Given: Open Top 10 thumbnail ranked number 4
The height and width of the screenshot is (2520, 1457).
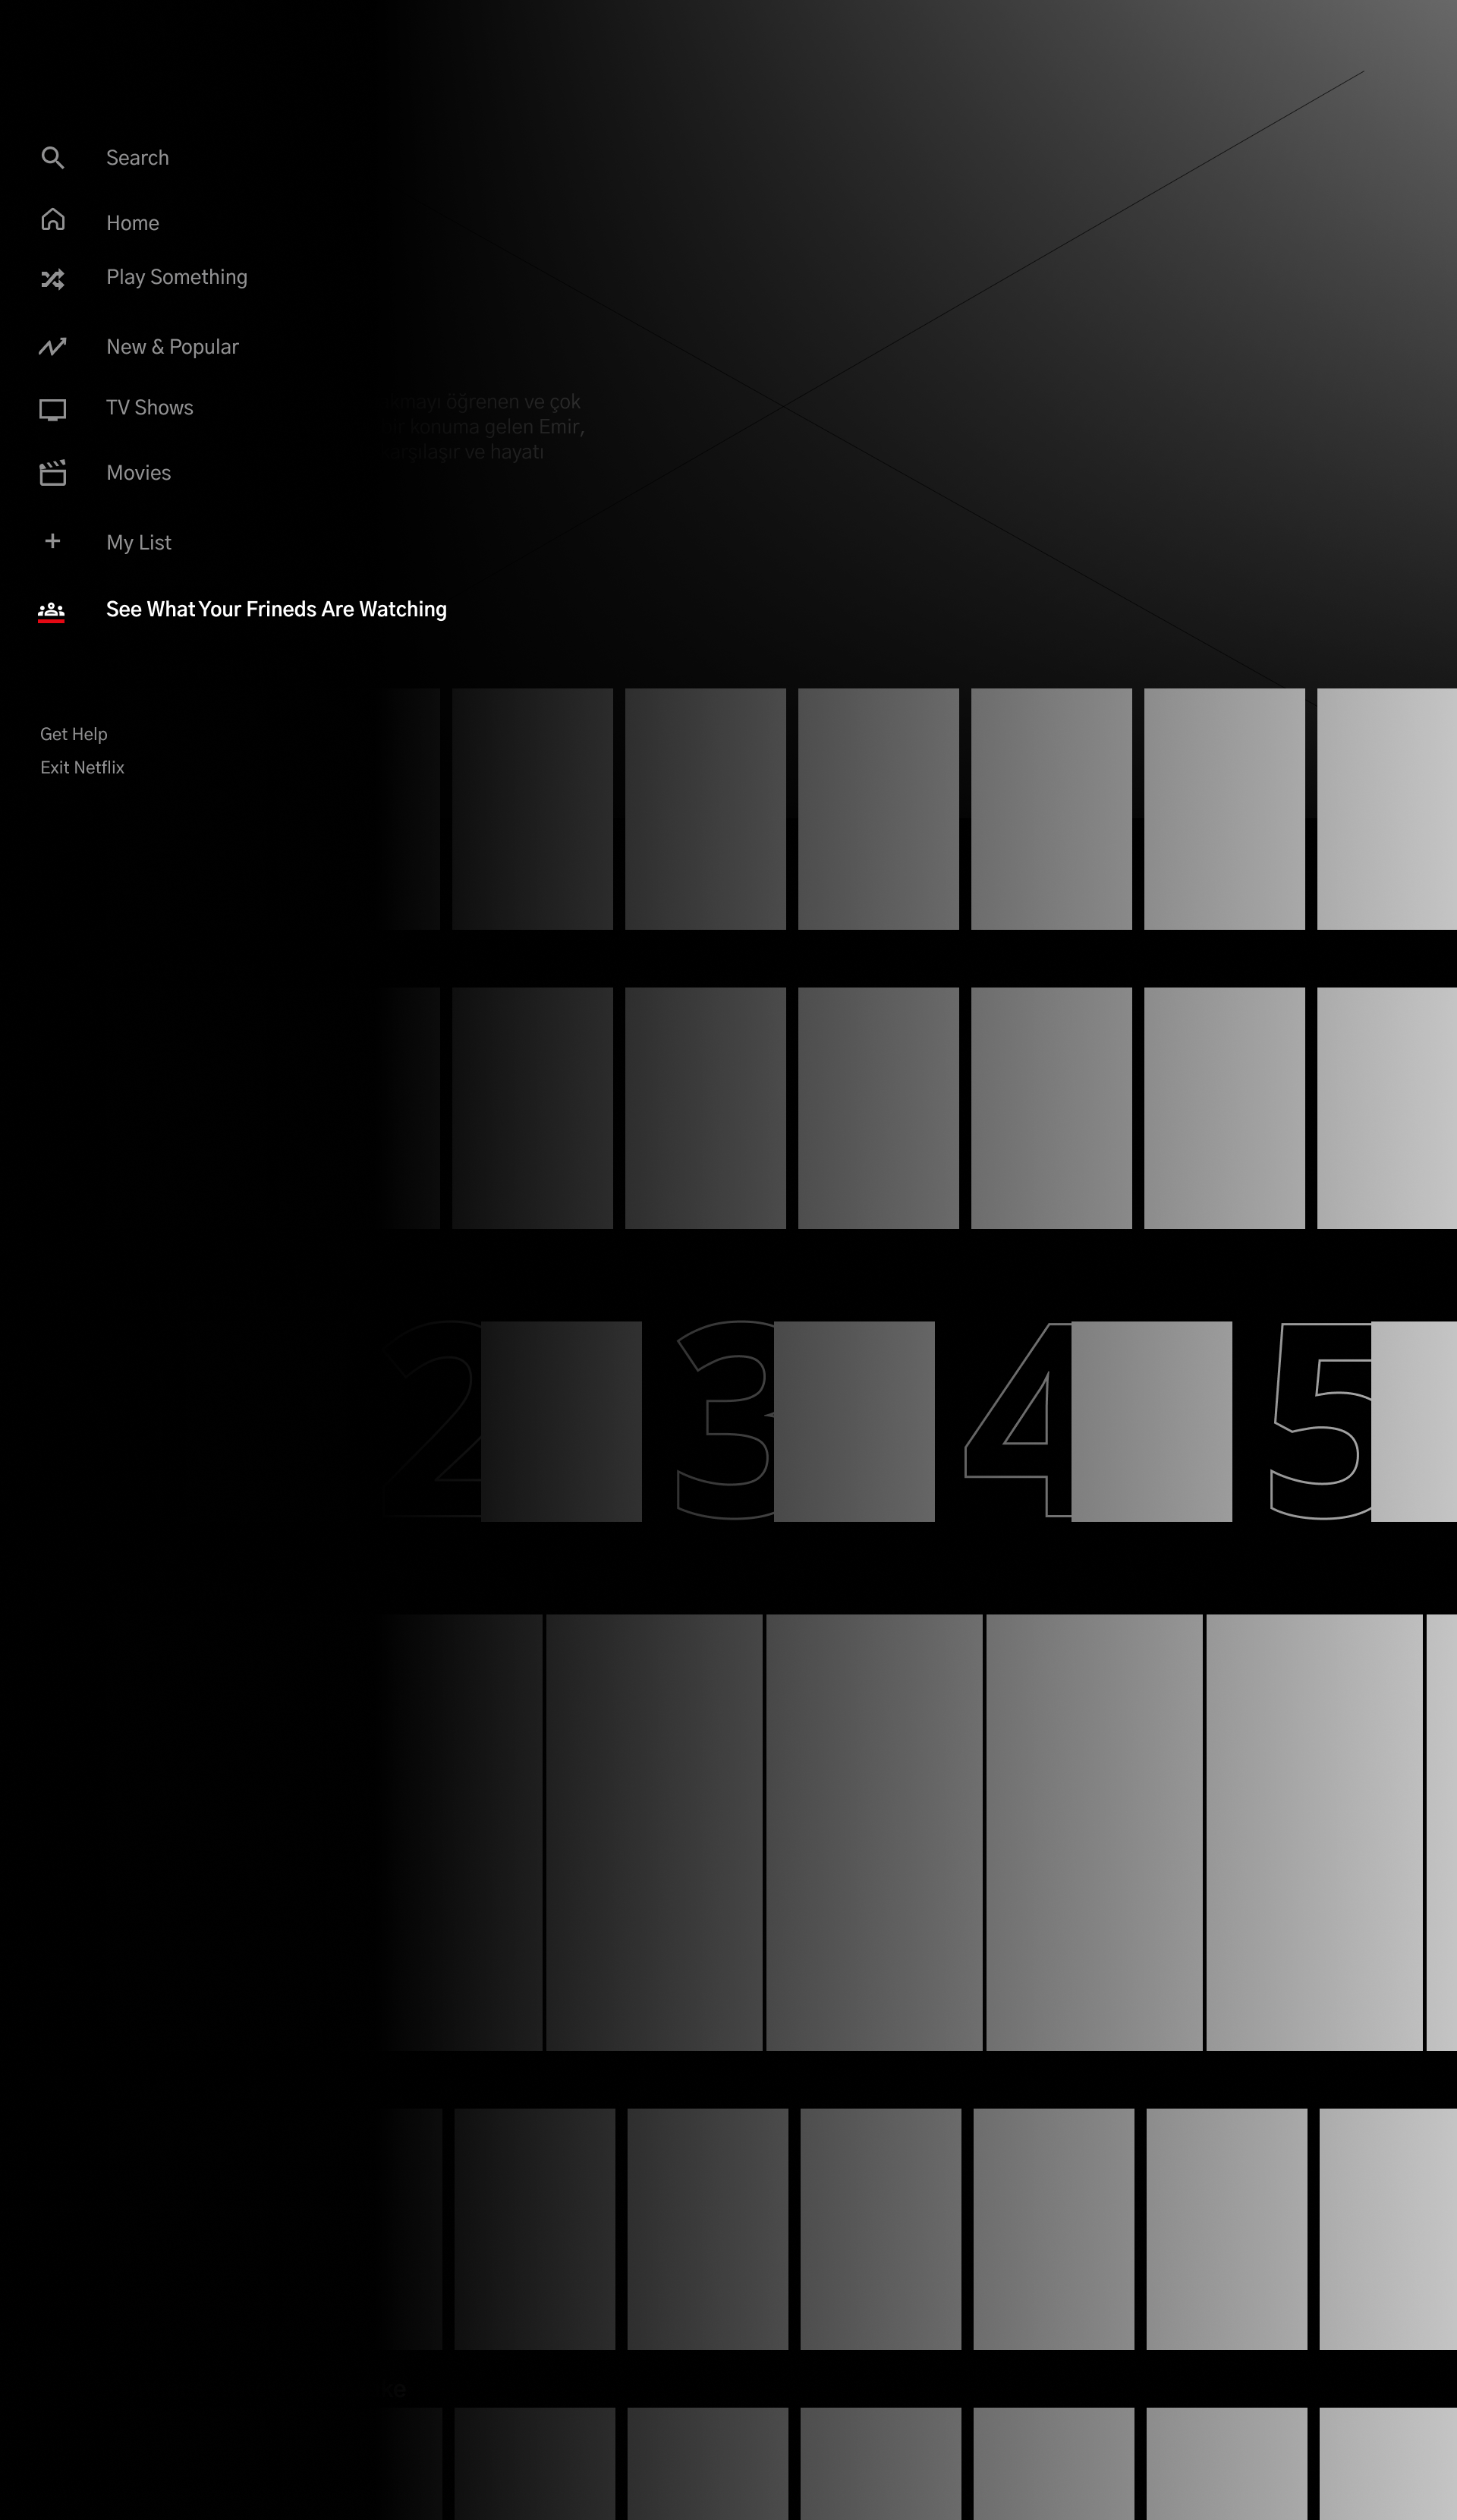Looking at the screenshot, I should (1151, 1421).
